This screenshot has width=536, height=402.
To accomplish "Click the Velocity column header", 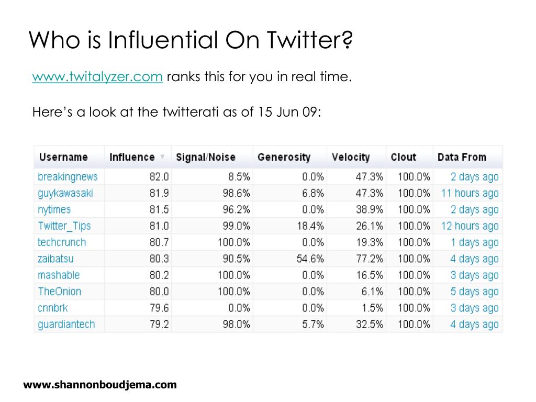I will click(x=351, y=157).
